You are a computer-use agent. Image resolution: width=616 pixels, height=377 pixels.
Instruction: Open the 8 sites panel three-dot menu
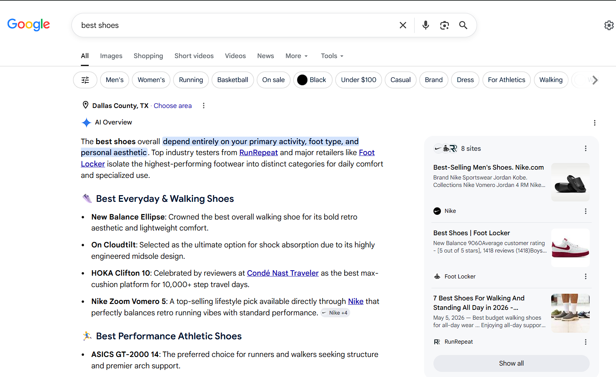586,148
